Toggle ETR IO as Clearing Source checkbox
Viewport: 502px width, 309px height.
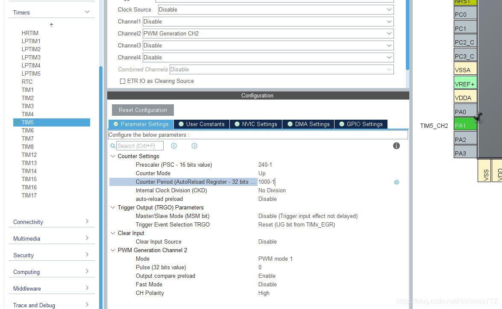coord(122,81)
